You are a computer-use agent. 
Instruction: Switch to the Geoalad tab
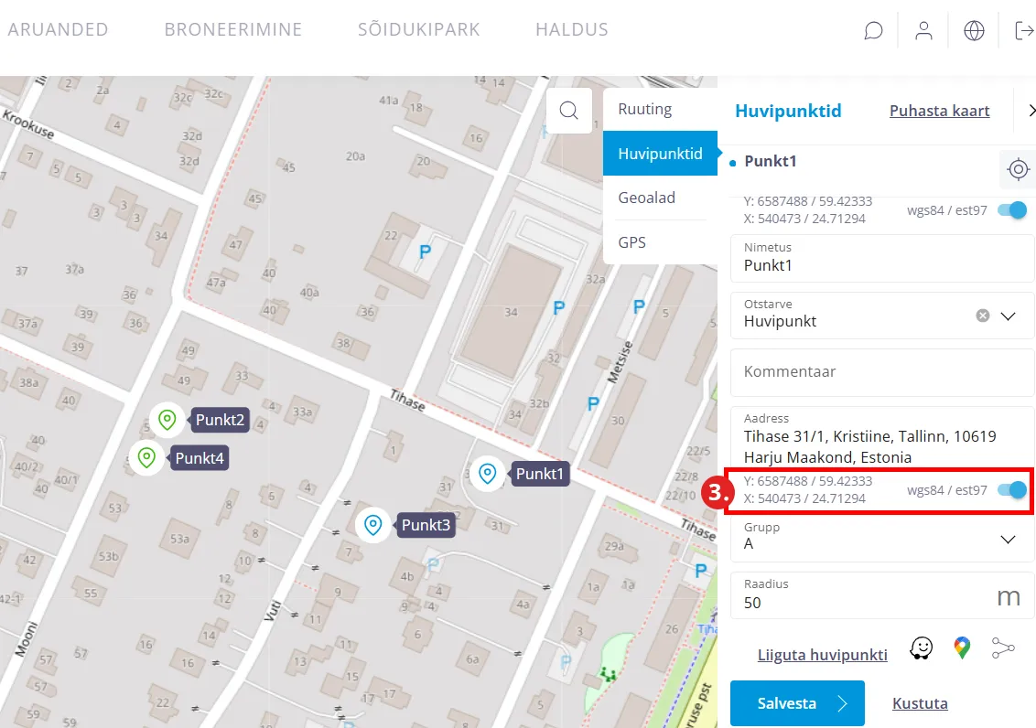[x=647, y=198]
